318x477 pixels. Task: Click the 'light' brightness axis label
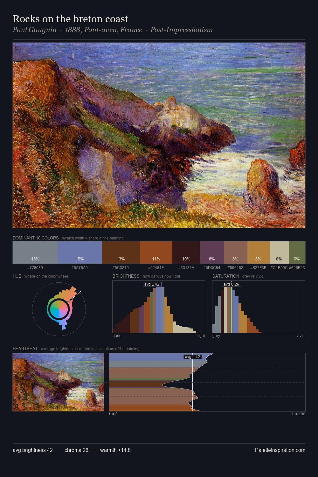click(x=201, y=336)
